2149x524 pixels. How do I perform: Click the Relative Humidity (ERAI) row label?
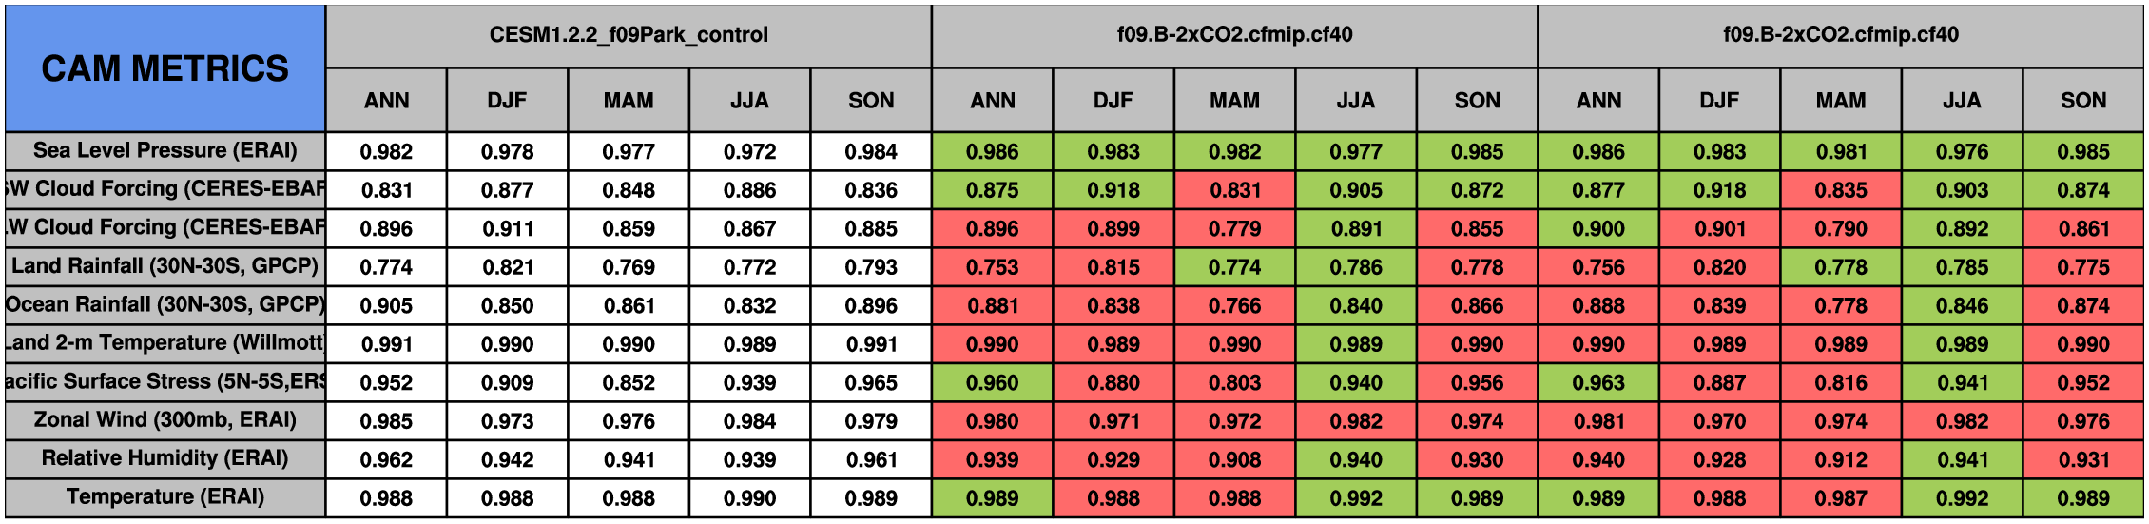tap(165, 458)
